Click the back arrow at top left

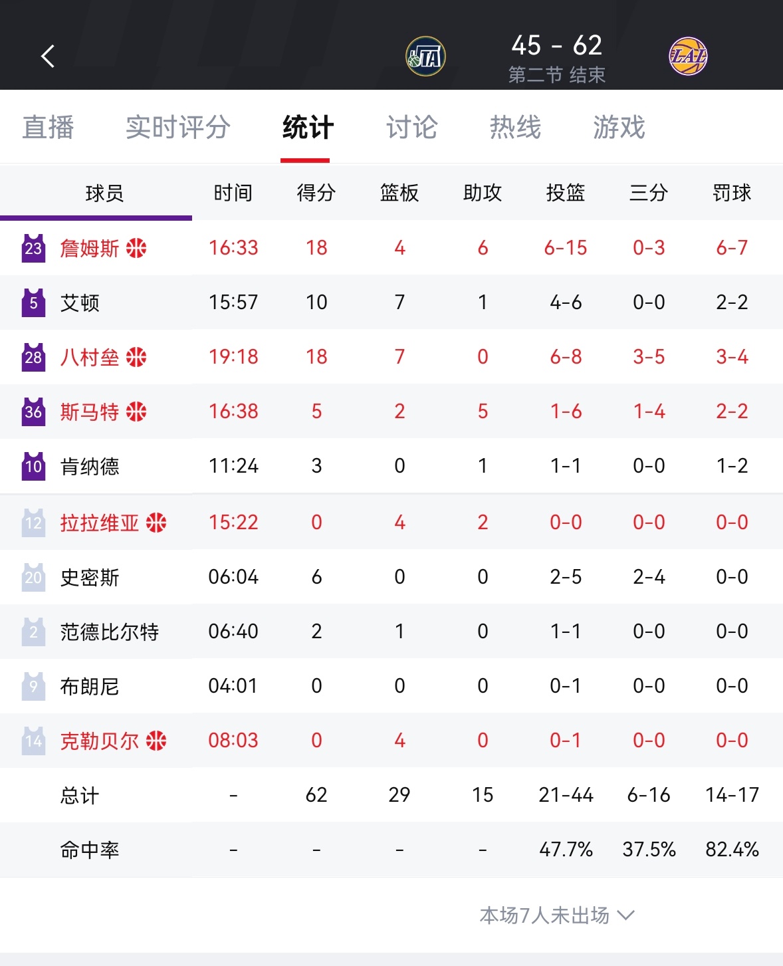coord(46,56)
